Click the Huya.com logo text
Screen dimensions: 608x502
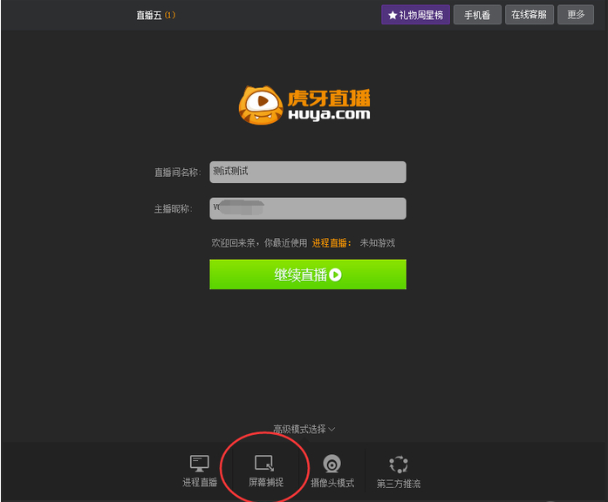click(x=329, y=114)
